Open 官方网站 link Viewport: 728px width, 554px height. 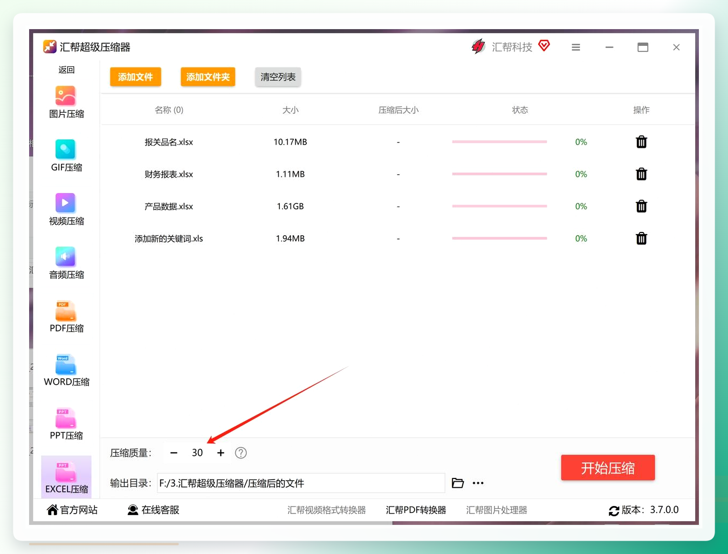72,510
